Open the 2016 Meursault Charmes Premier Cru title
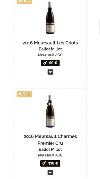 tap(50, 140)
